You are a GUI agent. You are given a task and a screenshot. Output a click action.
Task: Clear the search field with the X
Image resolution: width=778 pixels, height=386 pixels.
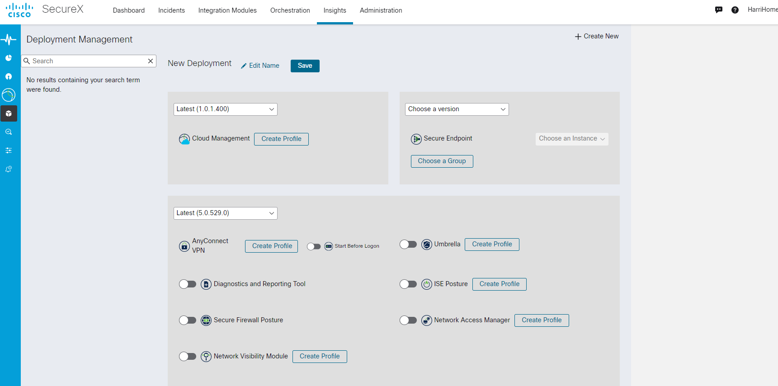(151, 61)
